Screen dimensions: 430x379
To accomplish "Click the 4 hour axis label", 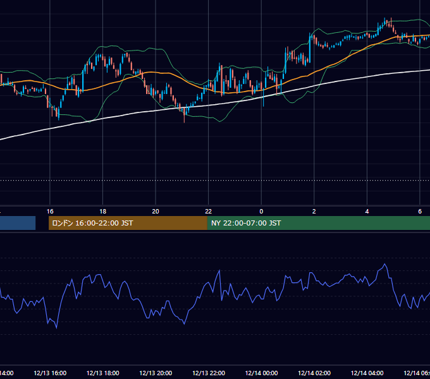I will tap(367, 212).
